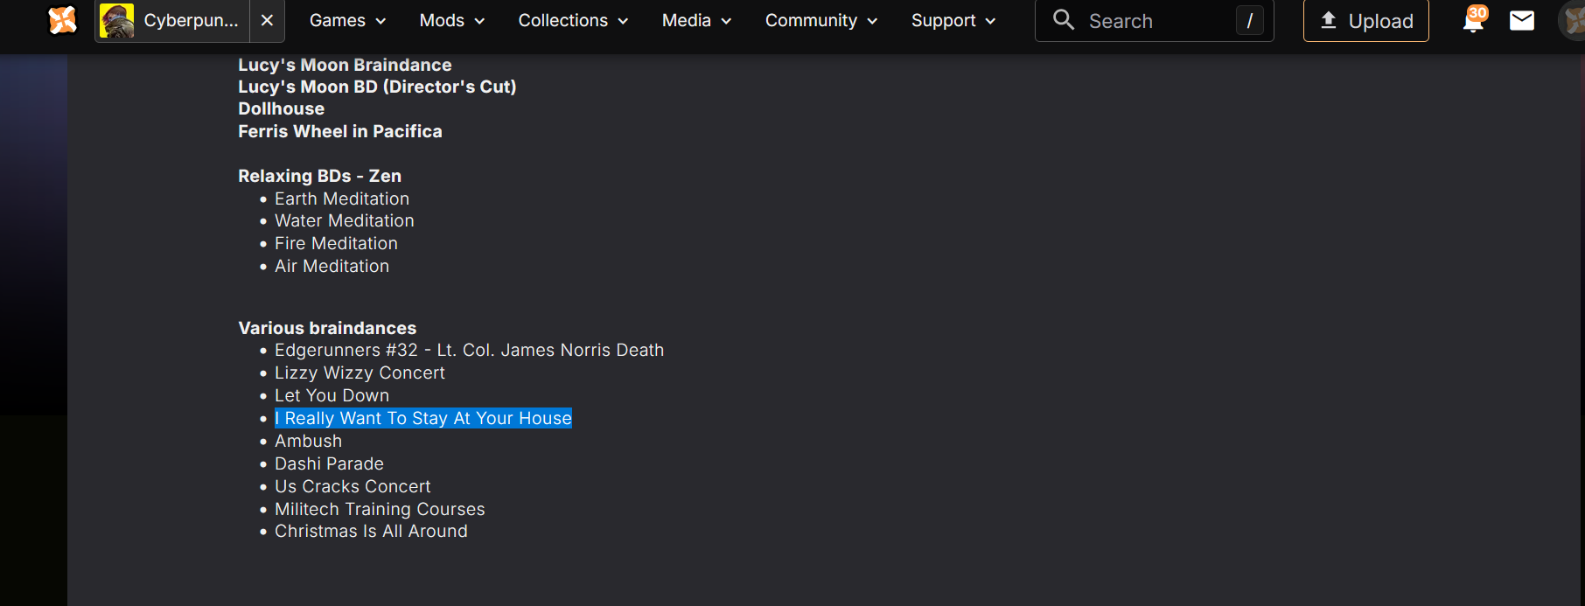Expand the Collections dropdown

(x=573, y=20)
